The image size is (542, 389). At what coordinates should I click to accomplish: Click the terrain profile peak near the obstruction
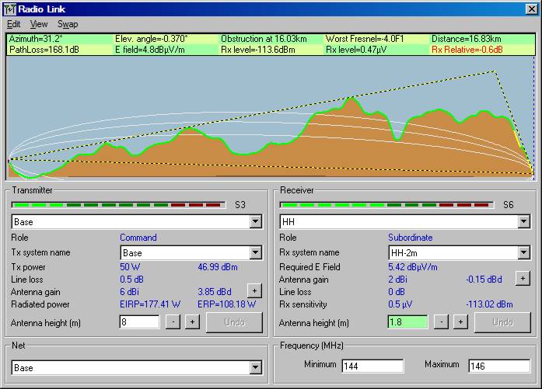point(351,99)
